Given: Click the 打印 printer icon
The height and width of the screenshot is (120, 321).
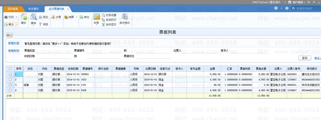Looking at the screenshot, I should click(x=6, y=17).
